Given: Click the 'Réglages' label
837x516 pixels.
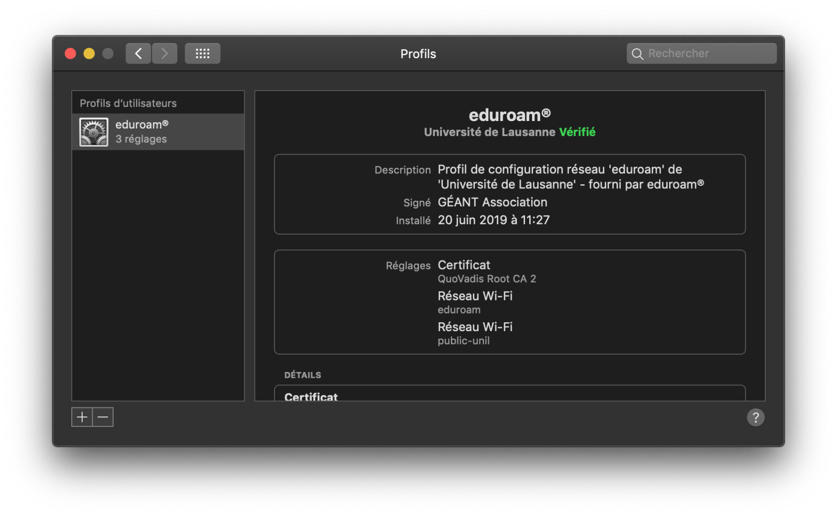Looking at the screenshot, I should click(408, 265).
